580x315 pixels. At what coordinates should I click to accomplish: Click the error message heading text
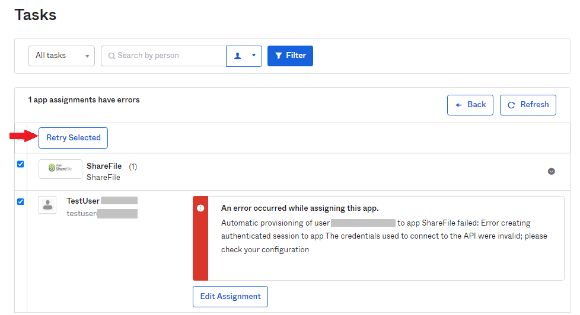tap(299, 208)
